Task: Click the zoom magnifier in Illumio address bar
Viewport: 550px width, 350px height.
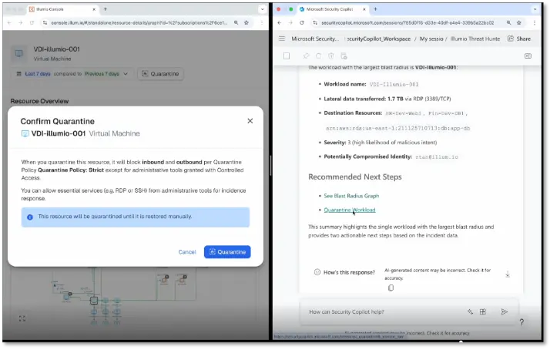Action: [x=236, y=23]
